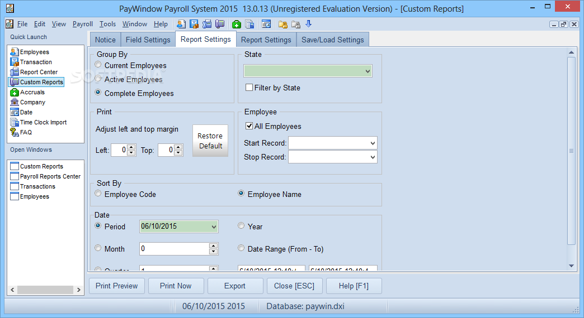Sort by Employee Name
The image size is (584, 318).
(241, 194)
